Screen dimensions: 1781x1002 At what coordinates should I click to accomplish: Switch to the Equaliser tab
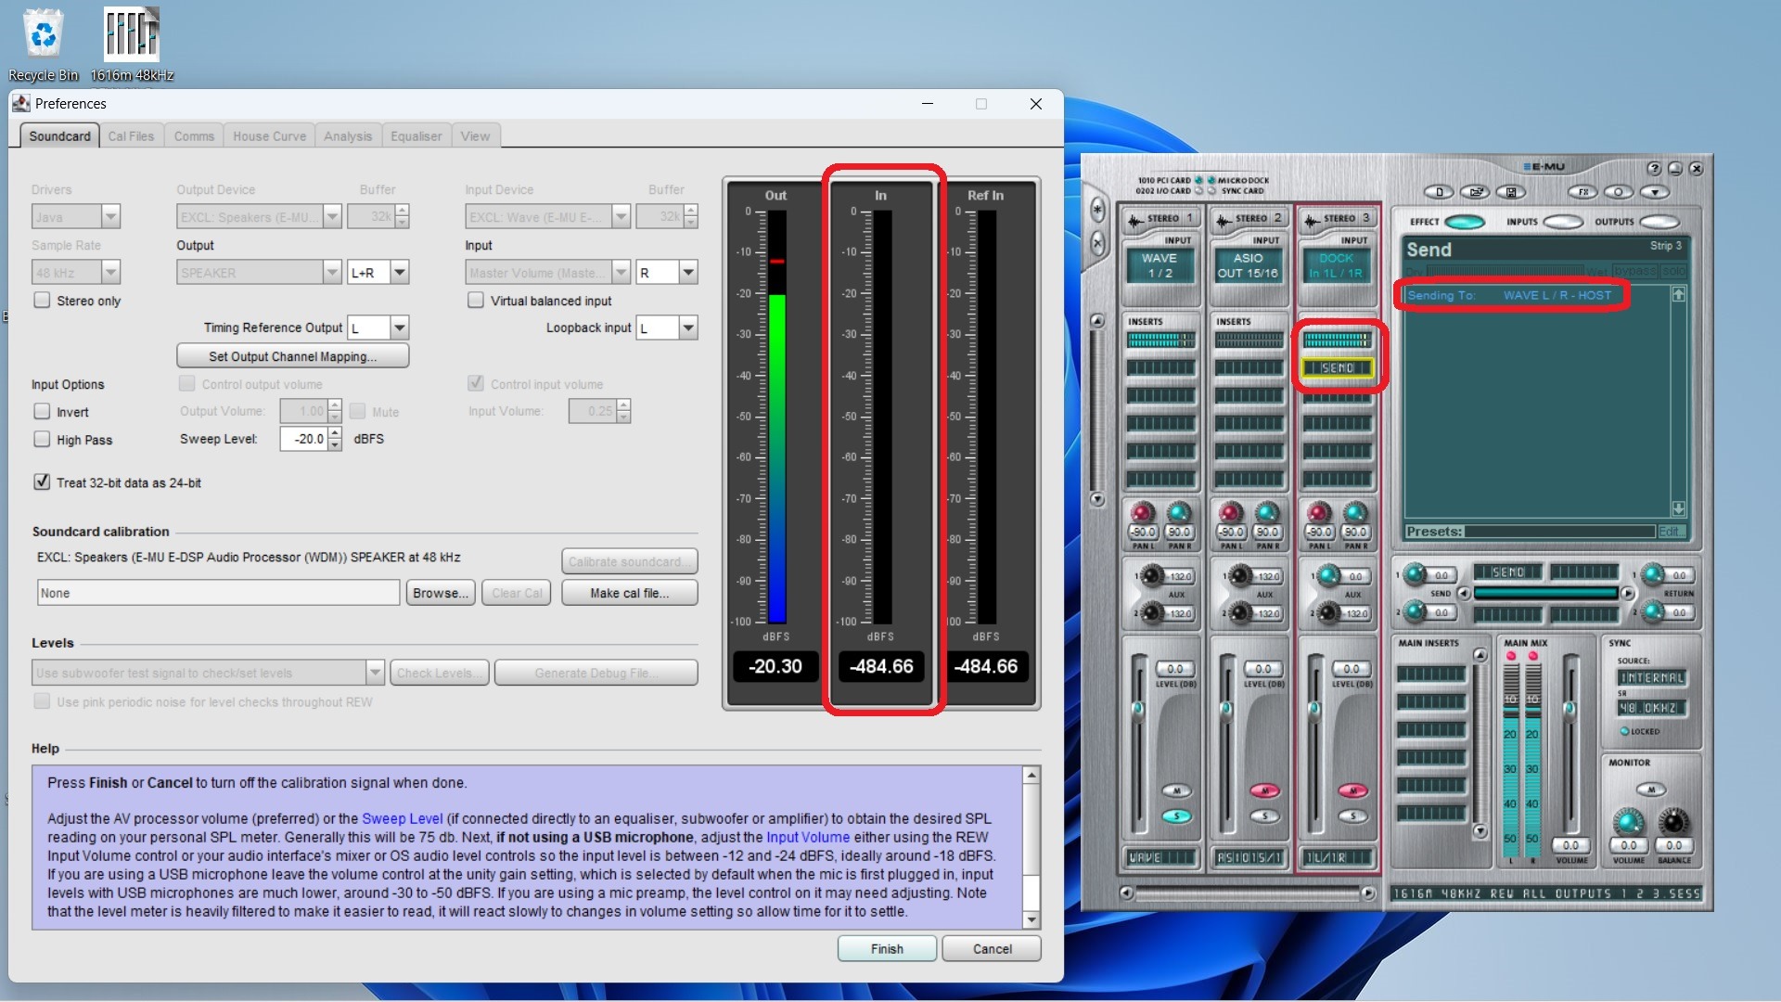pos(416,135)
